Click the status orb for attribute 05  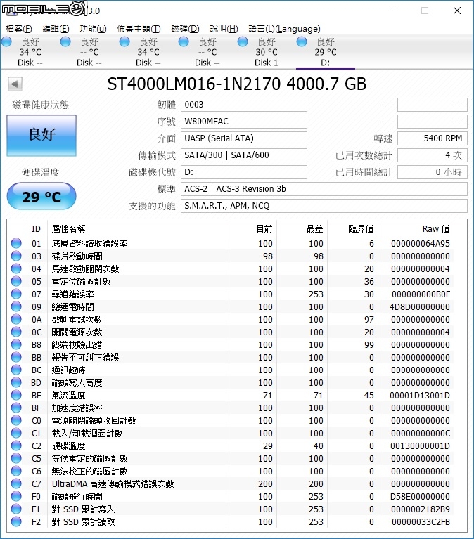click(x=16, y=281)
